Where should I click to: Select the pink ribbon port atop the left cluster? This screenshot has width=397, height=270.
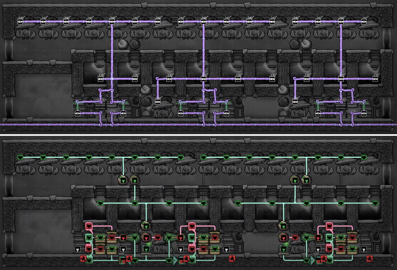(89, 225)
